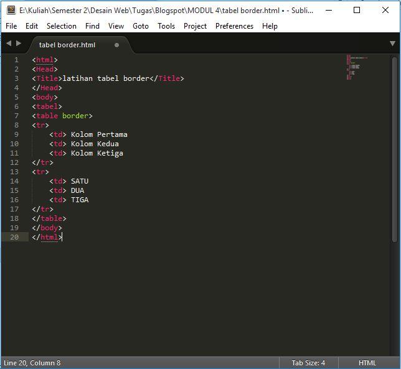
Task: Click the 'TIGA' cell text
Action: coord(80,200)
